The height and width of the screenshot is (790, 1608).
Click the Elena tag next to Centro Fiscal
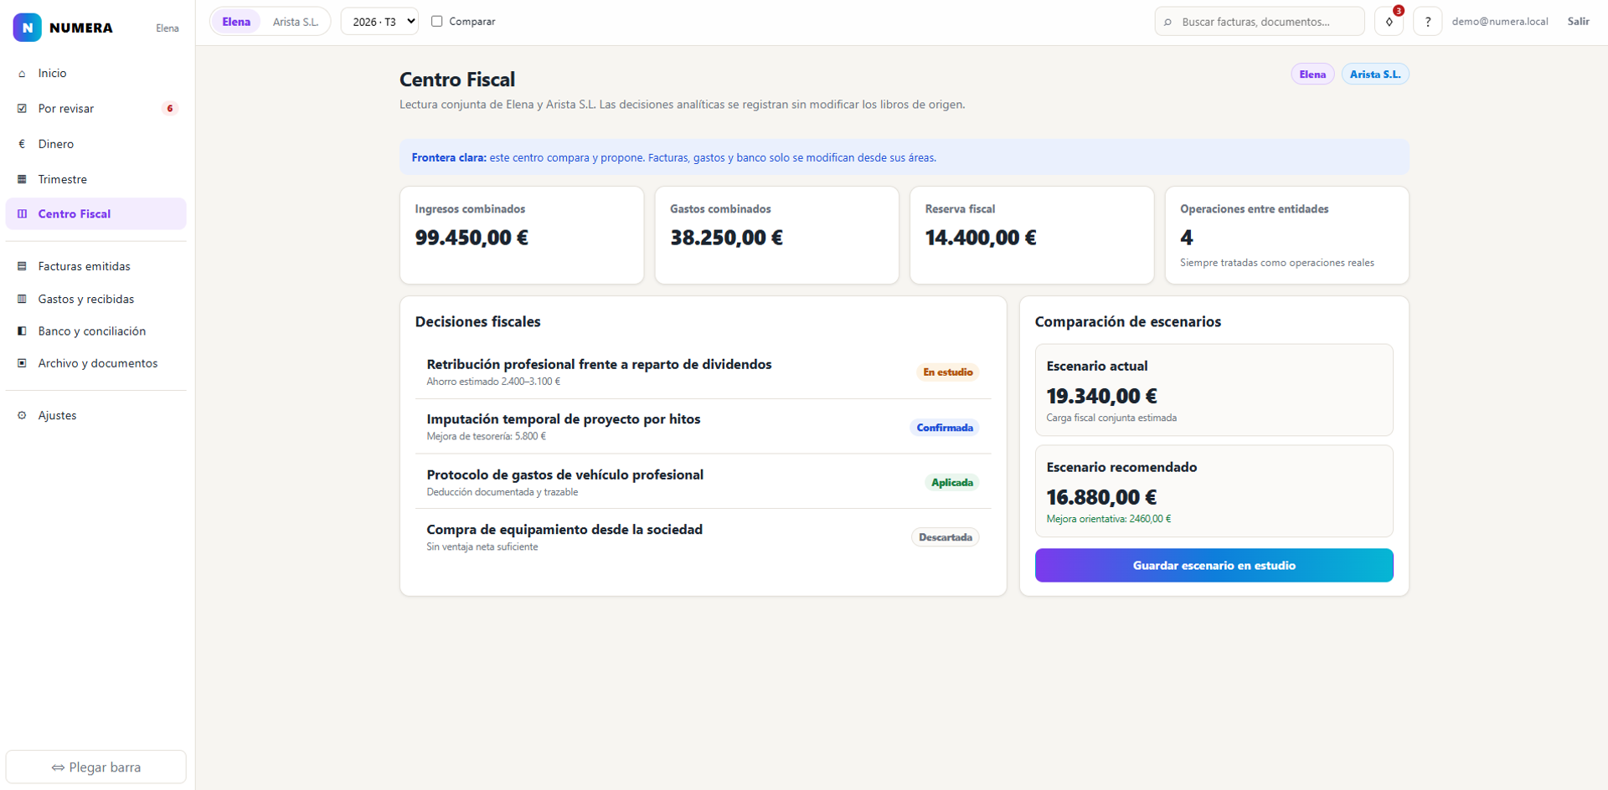(x=1312, y=74)
